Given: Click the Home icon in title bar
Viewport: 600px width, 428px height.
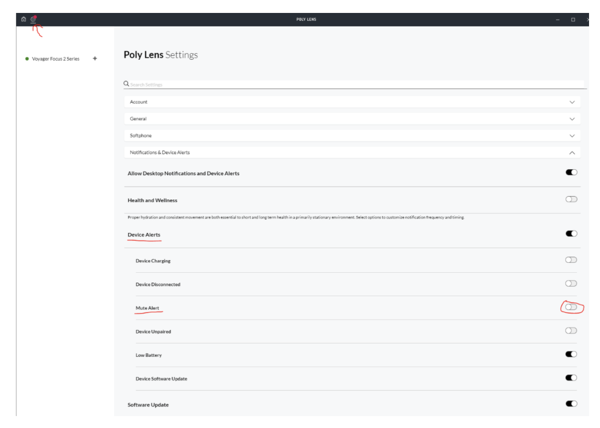Looking at the screenshot, I should pos(23,19).
